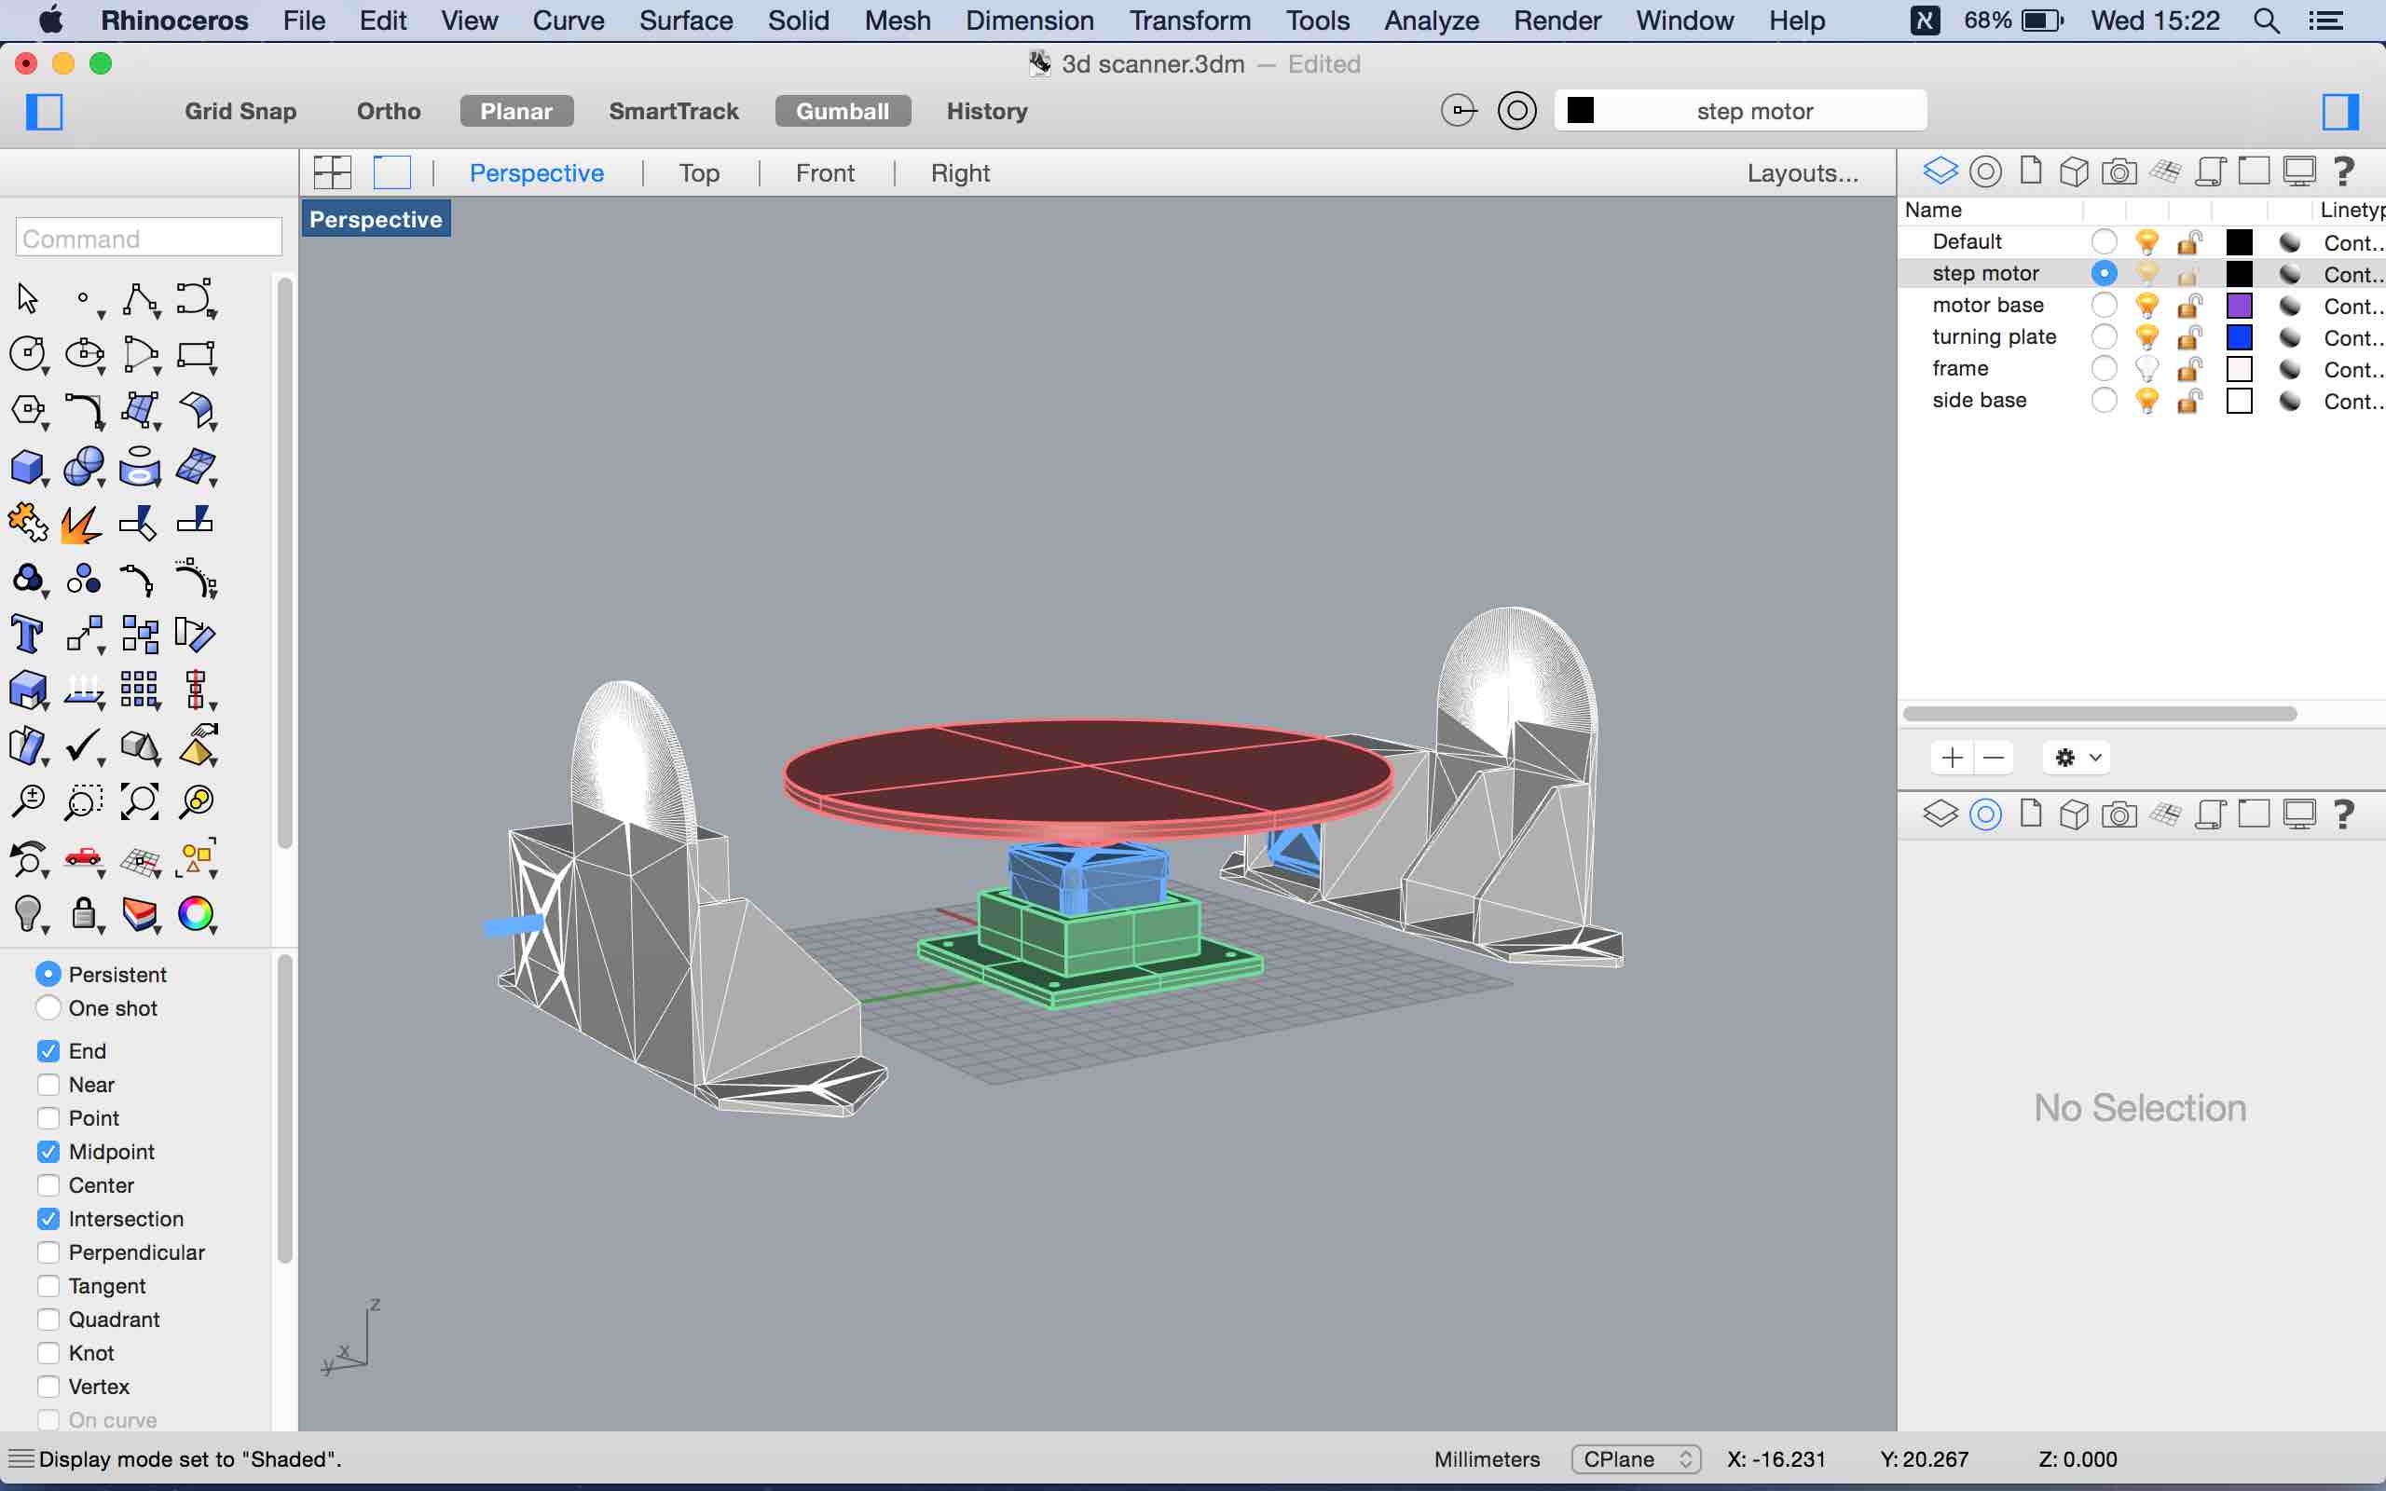
Task: Open Linetype Cont.. for turning plate layer
Action: click(2353, 338)
